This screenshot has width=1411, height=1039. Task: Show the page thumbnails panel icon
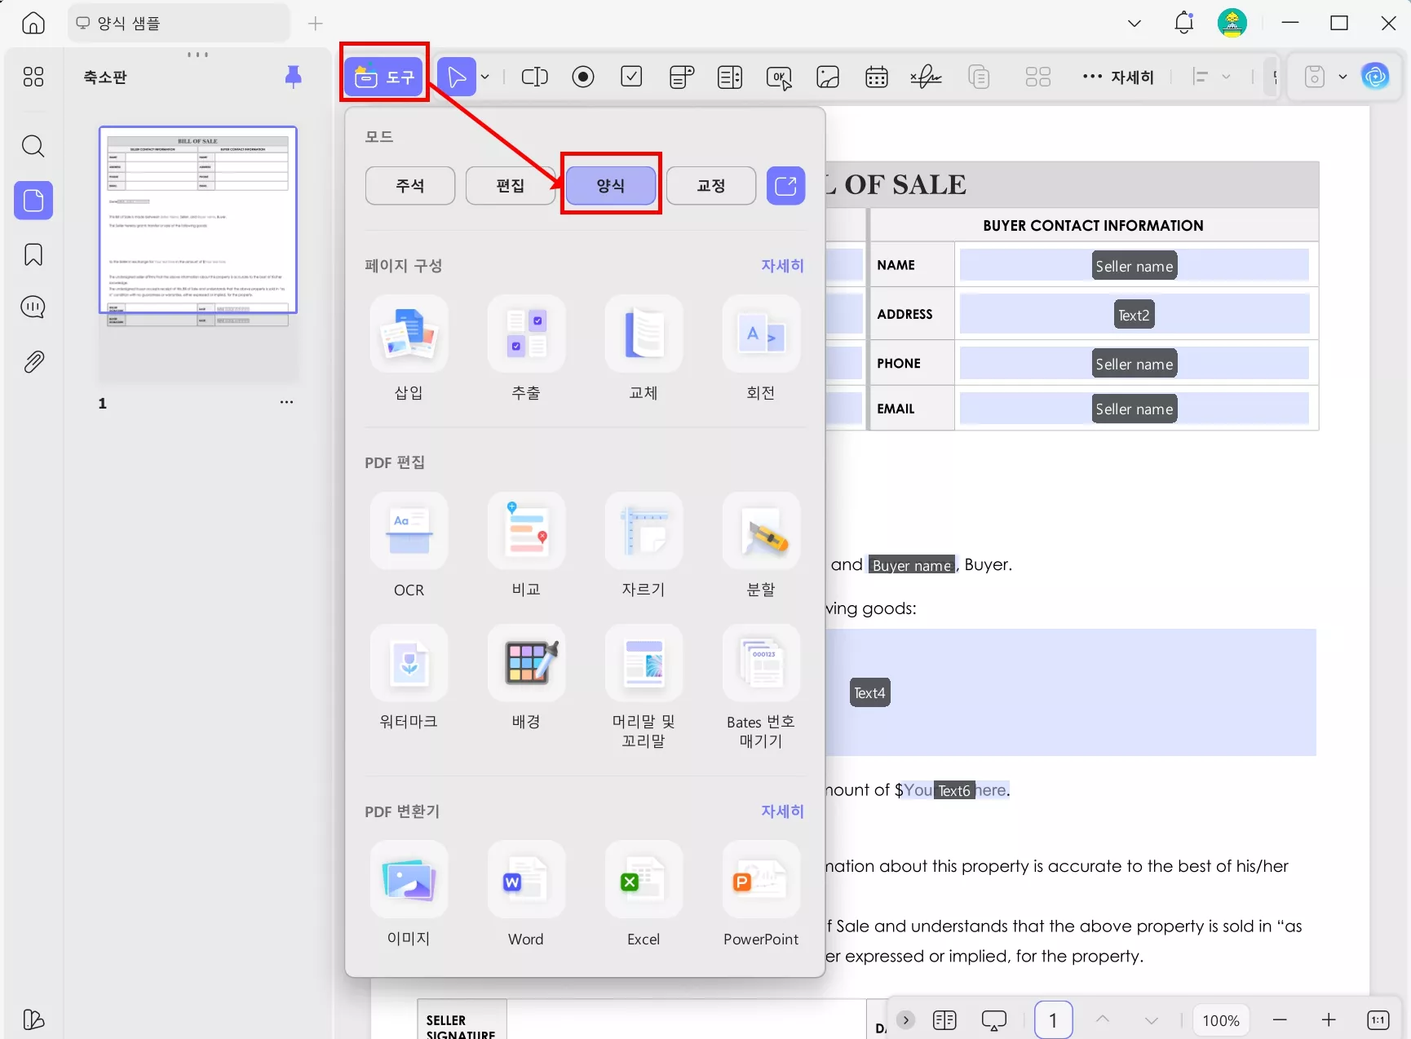(x=33, y=201)
